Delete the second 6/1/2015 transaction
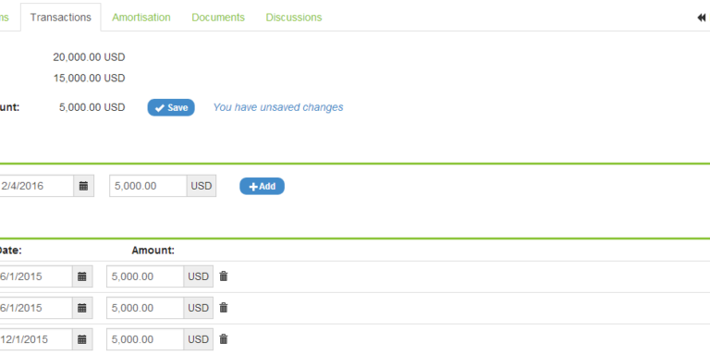 (x=223, y=308)
